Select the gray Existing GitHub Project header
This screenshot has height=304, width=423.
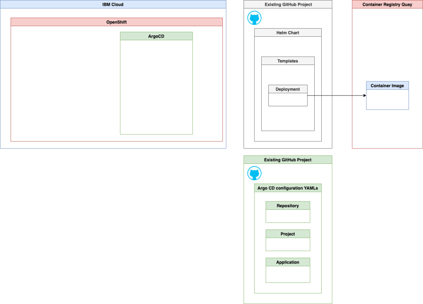click(288, 5)
